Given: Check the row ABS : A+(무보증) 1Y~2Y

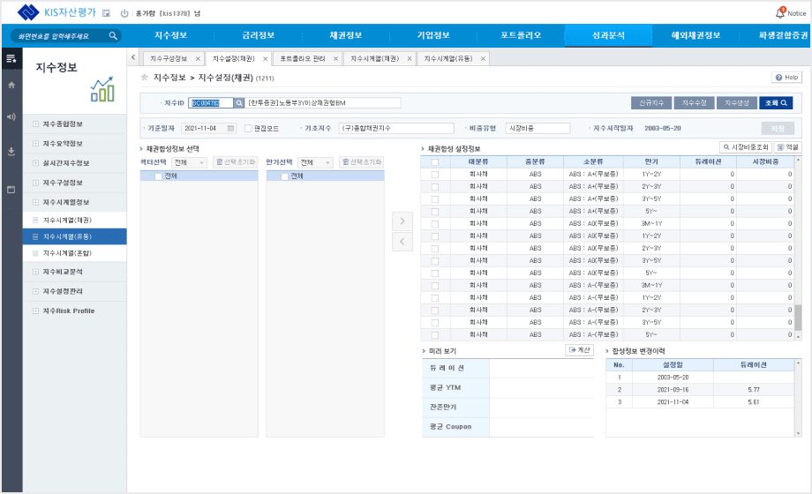Looking at the screenshot, I should tap(435, 175).
